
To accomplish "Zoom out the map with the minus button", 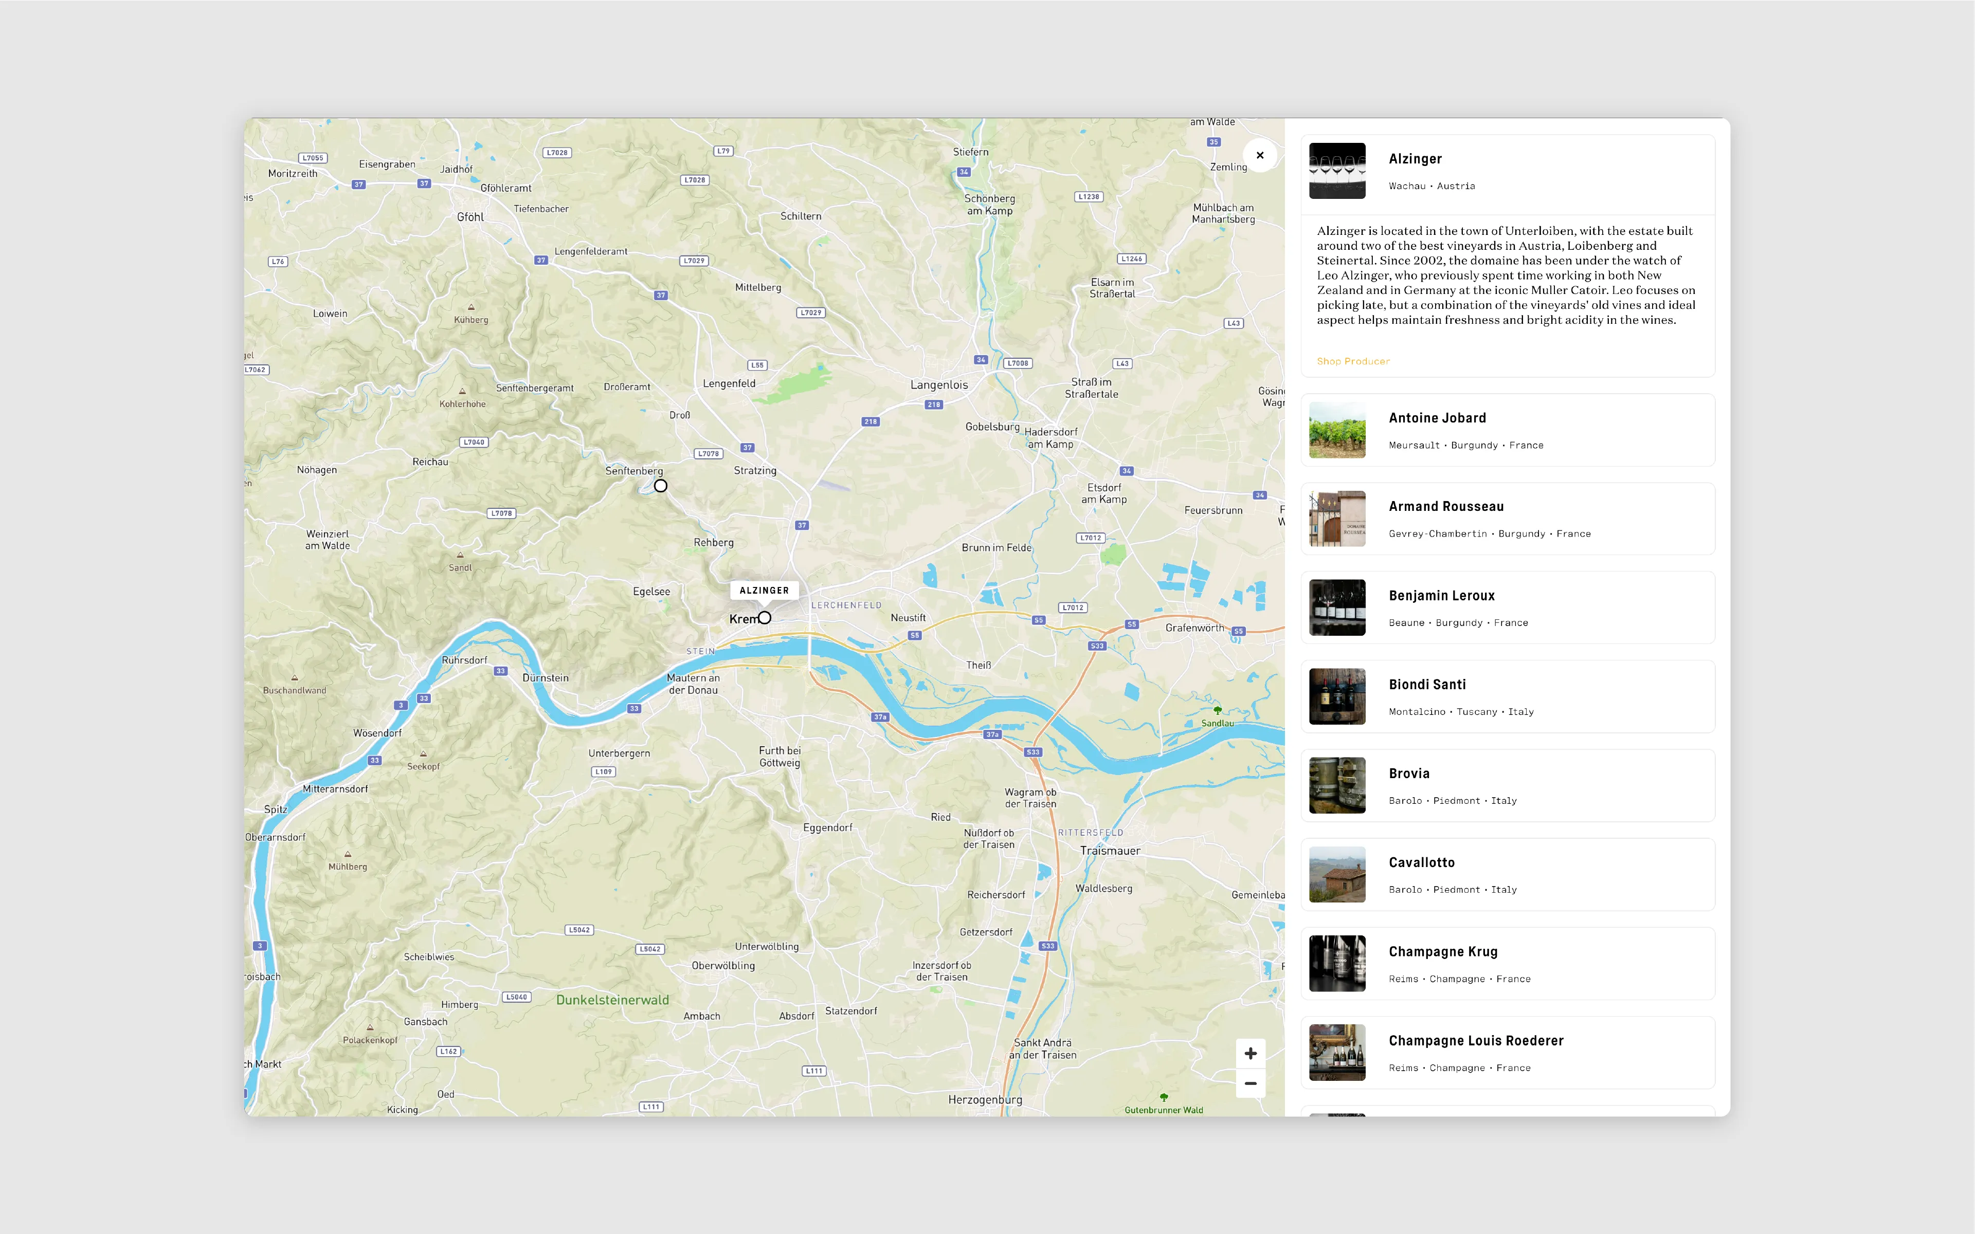I will click(1250, 1084).
